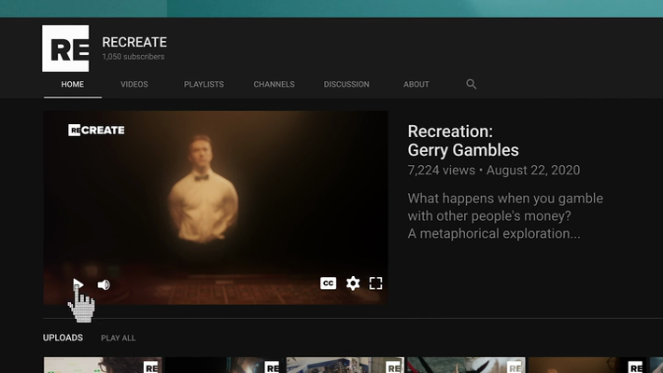Click the RECREATE watermark in the video

(x=96, y=131)
